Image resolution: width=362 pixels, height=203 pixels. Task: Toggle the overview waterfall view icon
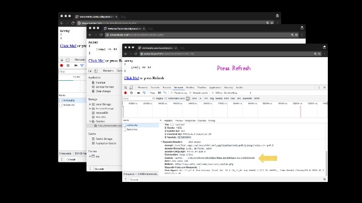[165, 93]
